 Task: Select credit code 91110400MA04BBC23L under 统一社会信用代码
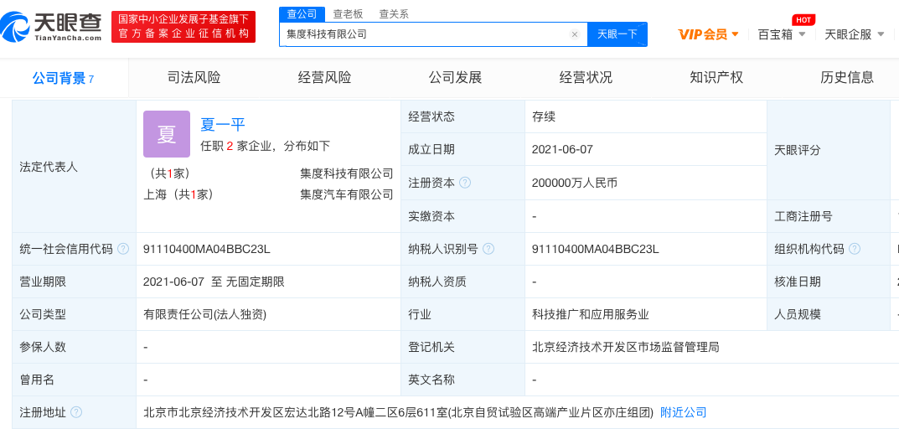(x=207, y=249)
